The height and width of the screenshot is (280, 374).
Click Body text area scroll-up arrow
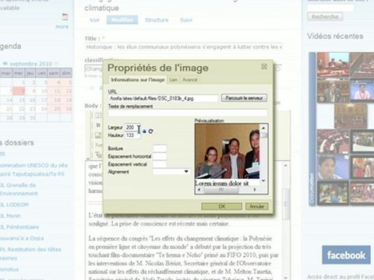pyautogui.click(x=285, y=166)
